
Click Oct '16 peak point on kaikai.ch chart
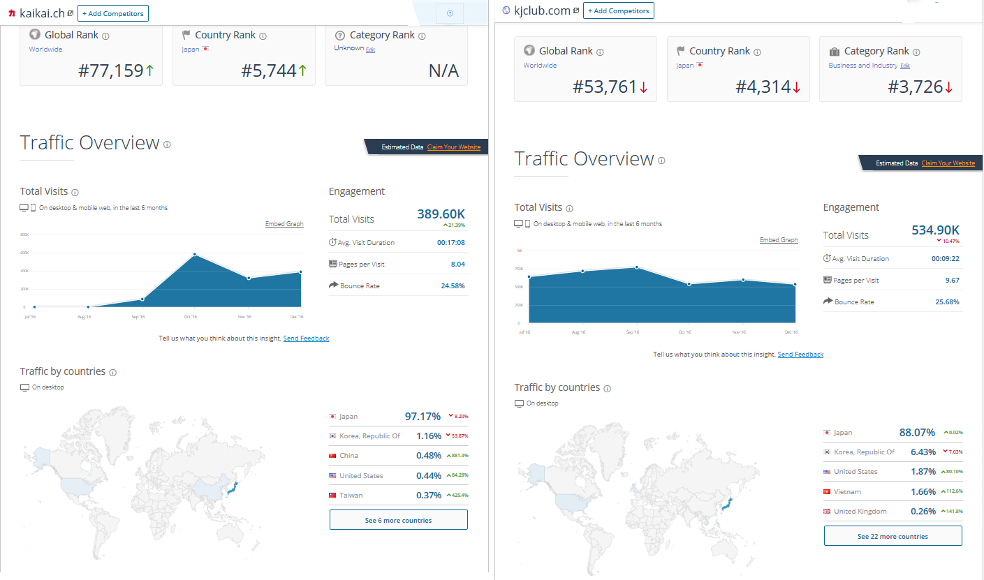click(195, 255)
